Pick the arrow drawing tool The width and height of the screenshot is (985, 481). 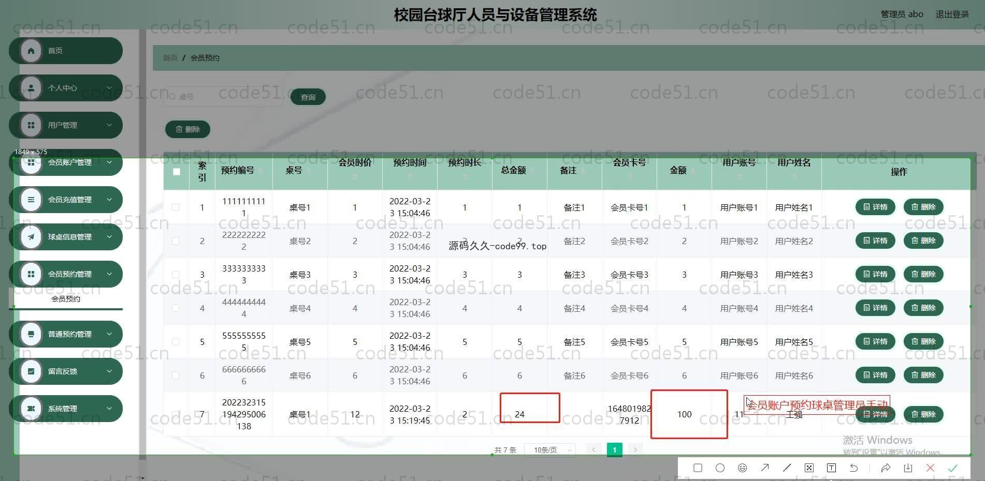coord(765,468)
